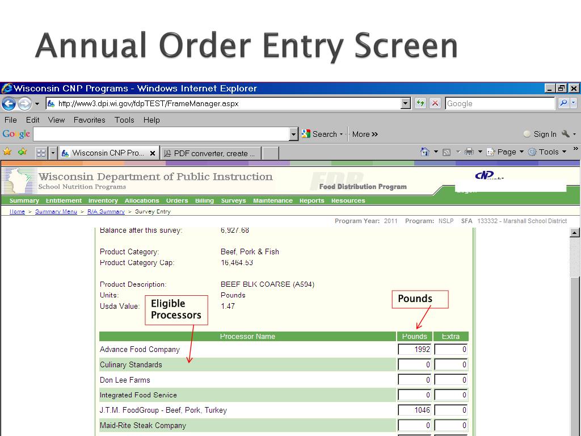The image size is (581, 436).
Task: Open the Favorites menu
Action: click(89, 120)
